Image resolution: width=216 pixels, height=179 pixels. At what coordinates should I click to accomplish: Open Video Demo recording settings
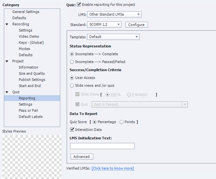(x=29, y=36)
